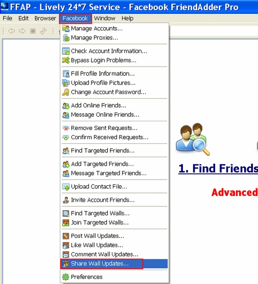Click the Preferences gear icon

pyautogui.click(x=65, y=277)
